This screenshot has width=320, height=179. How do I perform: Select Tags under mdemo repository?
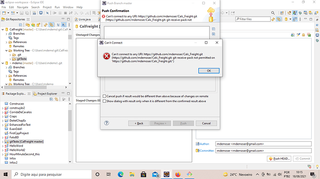point(16,72)
